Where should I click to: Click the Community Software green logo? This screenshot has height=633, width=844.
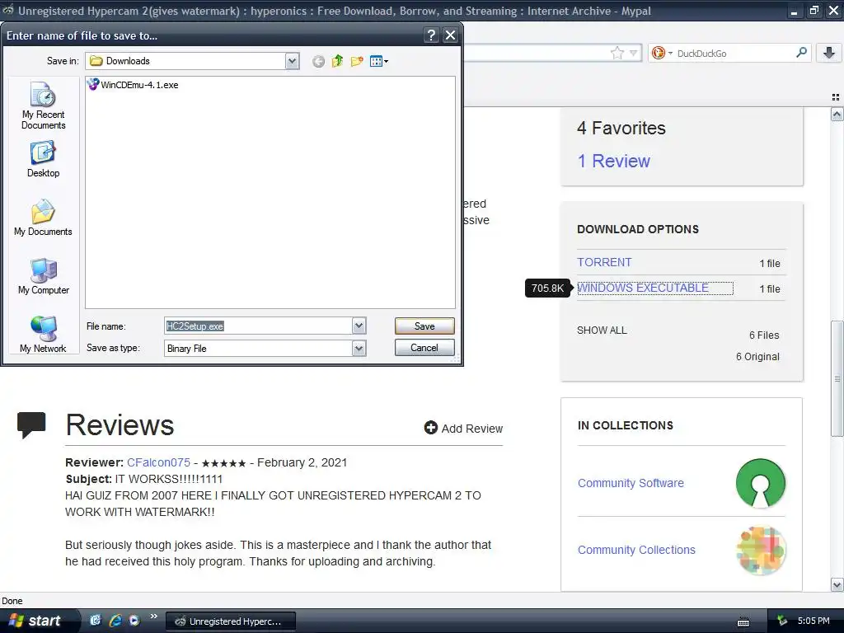pos(761,483)
